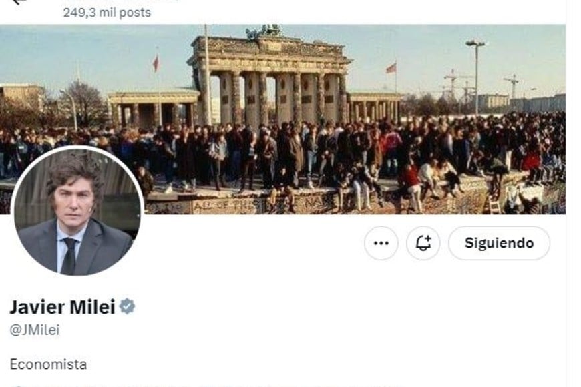Click the 249,3 mil posts counter
The image size is (581, 387).
107,13
